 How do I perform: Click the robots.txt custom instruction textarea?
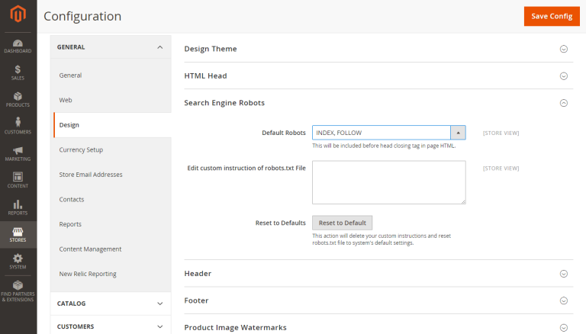pyautogui.click(x=388, y=182)
